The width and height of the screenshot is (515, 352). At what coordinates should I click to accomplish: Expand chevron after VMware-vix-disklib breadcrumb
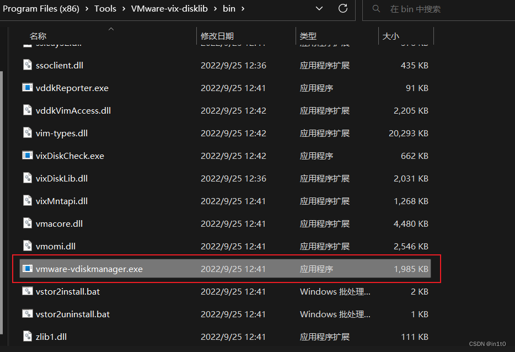point(216,9)
